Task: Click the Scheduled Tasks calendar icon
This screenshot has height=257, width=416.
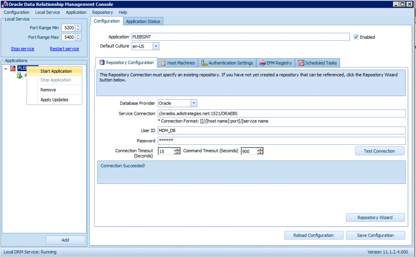Action: tap(301, 63)
